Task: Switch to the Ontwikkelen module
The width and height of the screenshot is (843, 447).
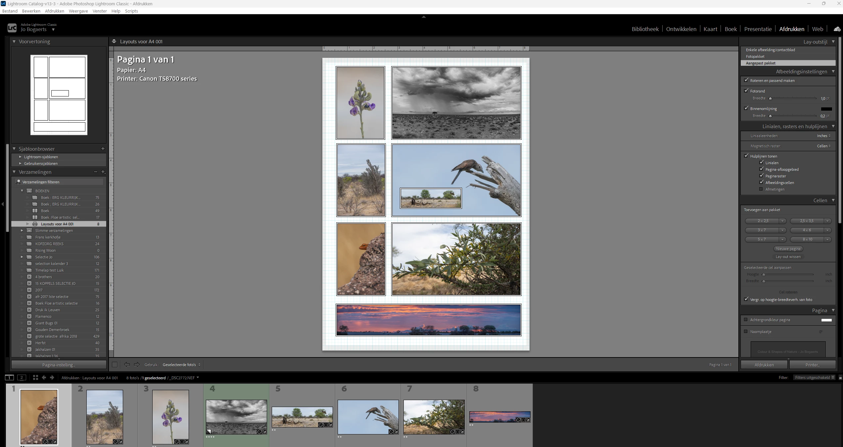Action: 681,29
